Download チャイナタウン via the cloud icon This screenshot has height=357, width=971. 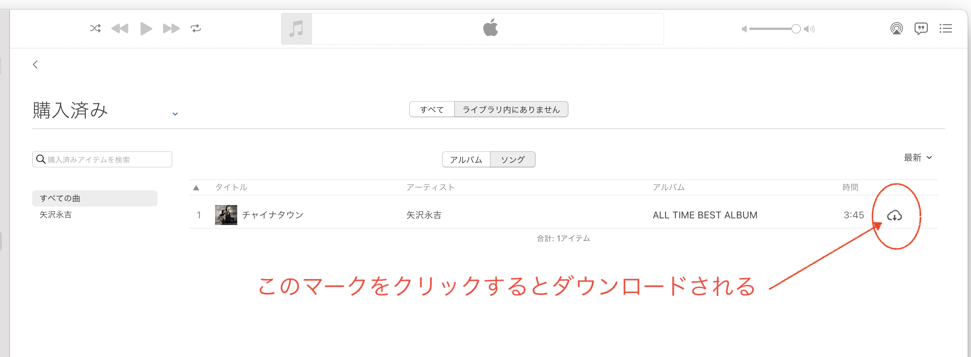click(894, 215)
